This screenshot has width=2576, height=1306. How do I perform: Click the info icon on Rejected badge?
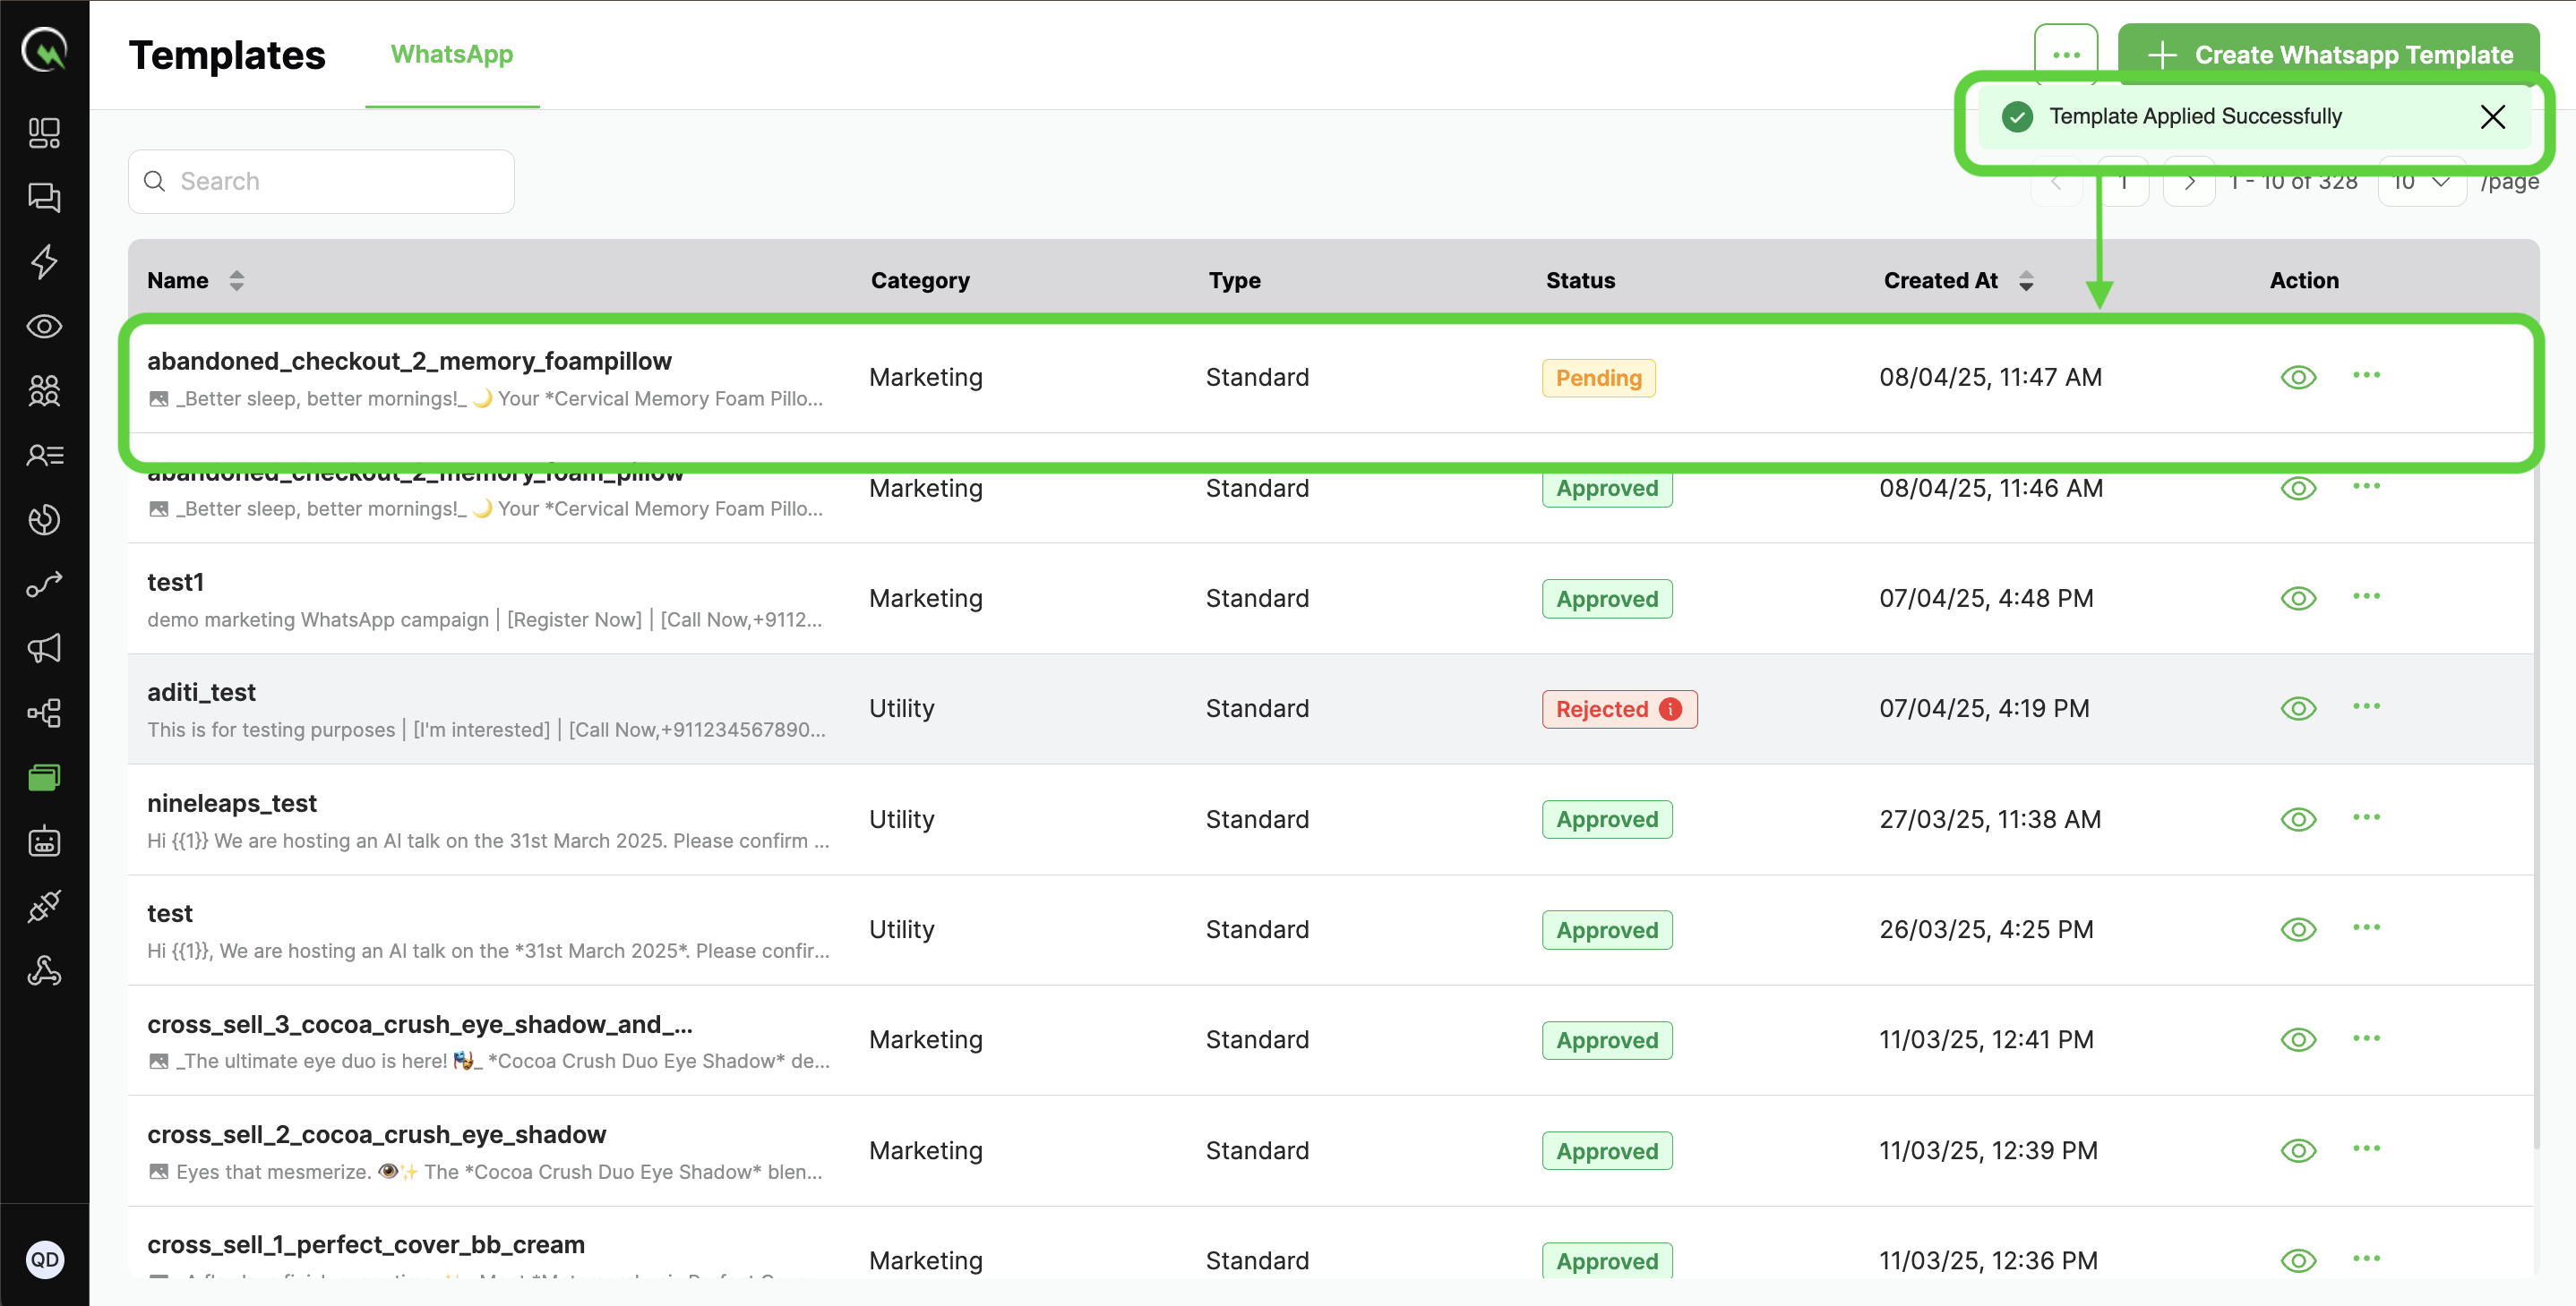1670,708
